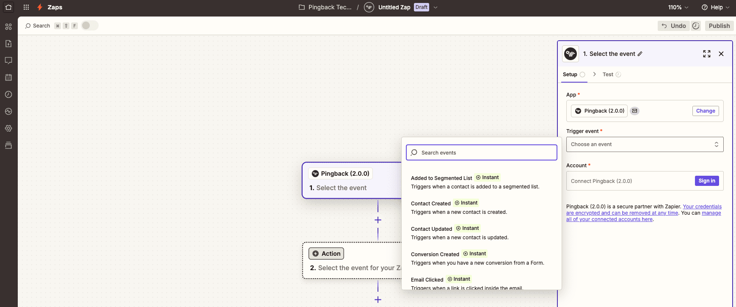Screen dimensions: 736x307
Task: Click the Pingback (2.0.0) app chip
Action: pyautogui.click(x=599, y=111)
